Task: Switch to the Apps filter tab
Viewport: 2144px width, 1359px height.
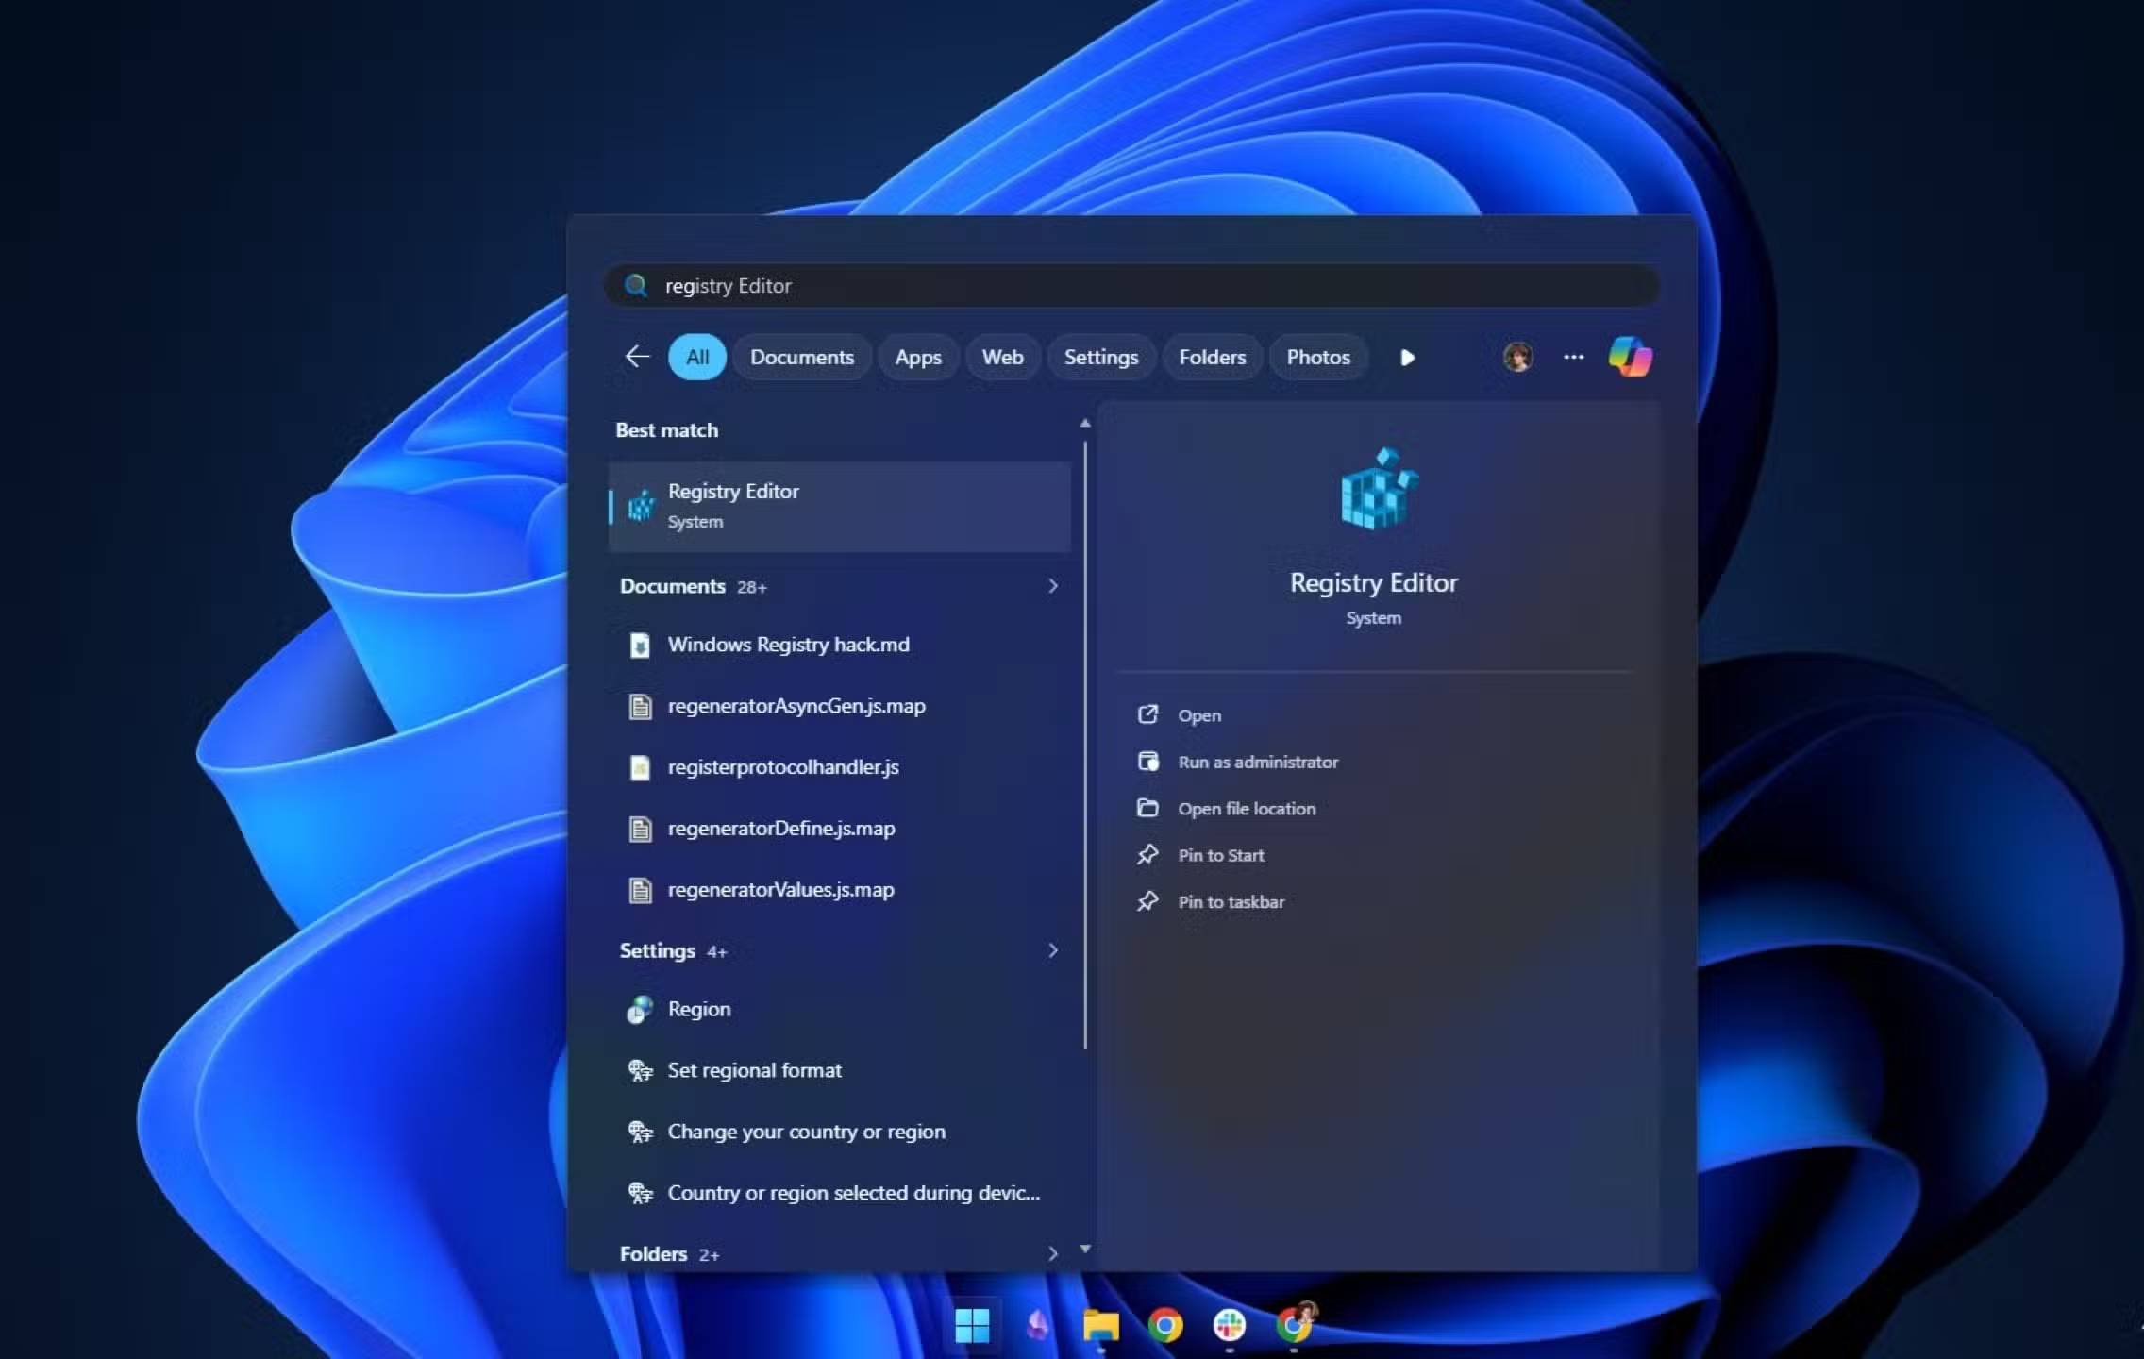Action: coord(917,357)
